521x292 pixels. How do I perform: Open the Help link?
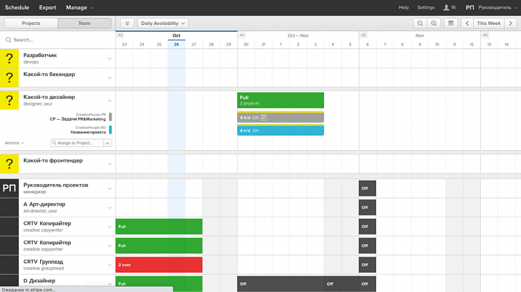pos(404,8)
